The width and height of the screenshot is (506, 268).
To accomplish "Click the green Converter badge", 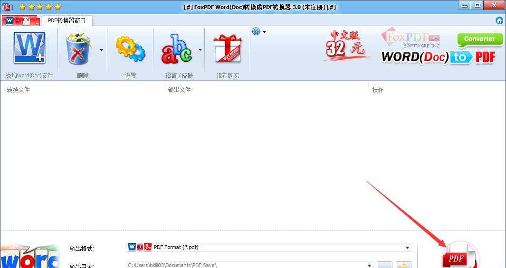I will [x=480, y=39].
